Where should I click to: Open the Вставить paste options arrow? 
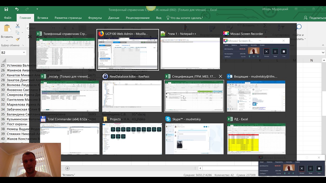[7, 40]
